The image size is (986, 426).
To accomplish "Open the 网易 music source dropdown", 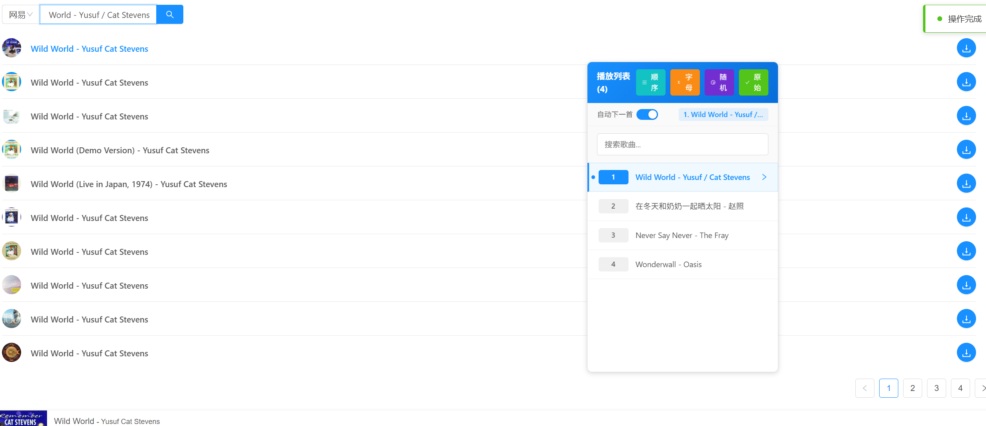I will click(21, 15).
